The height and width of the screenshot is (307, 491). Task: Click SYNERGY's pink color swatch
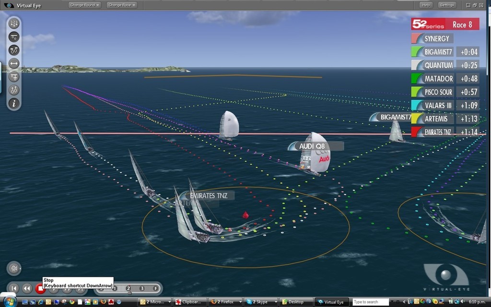click(417, 38)
